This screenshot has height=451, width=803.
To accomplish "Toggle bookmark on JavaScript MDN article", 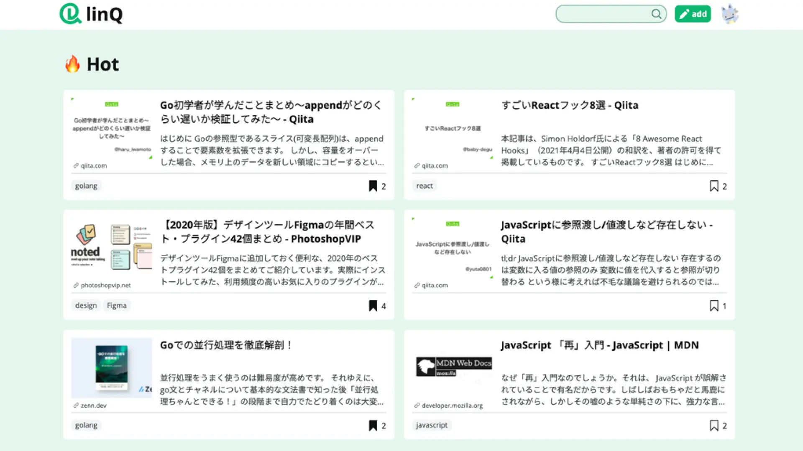I will pyautogui.click(x=714, y=426).
